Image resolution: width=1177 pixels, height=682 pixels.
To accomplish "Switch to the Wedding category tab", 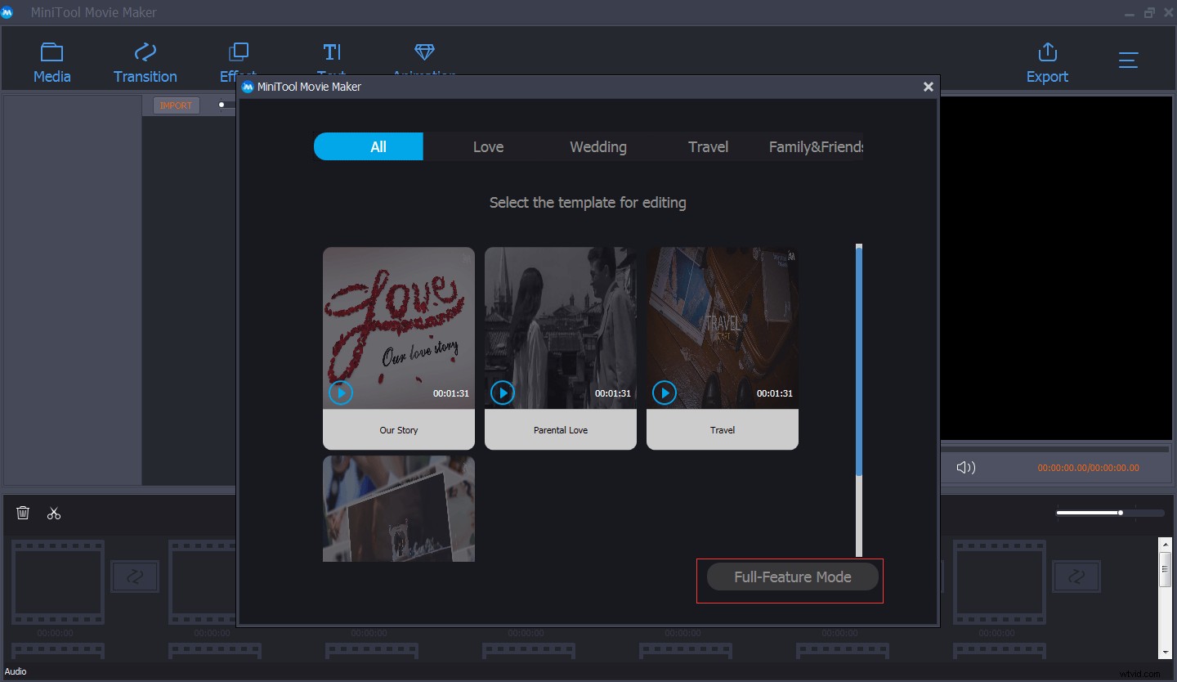I will (x=597, y=147).
